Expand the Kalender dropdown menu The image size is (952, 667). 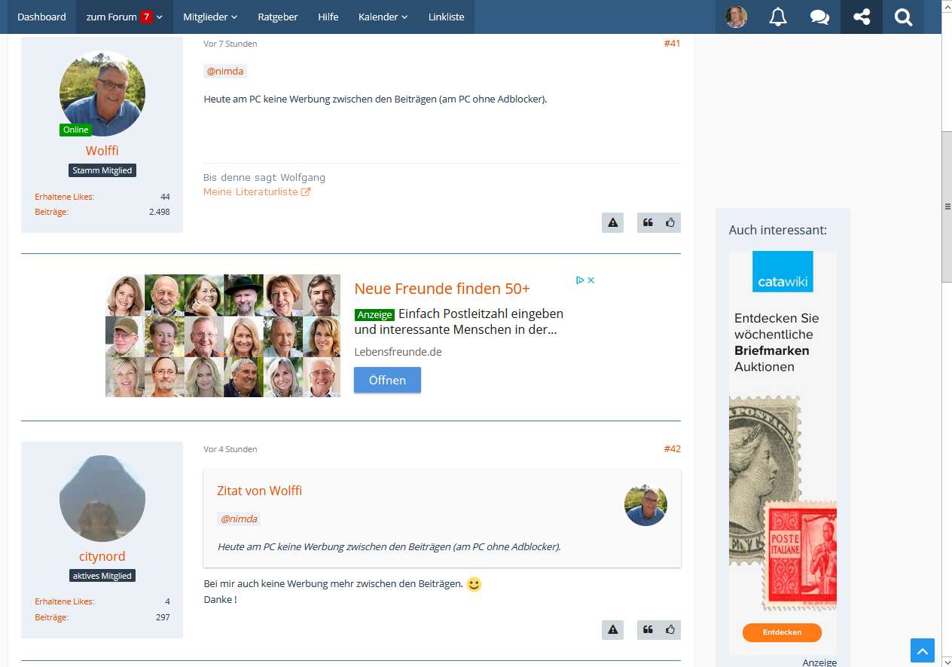click(x=383, y=17)
